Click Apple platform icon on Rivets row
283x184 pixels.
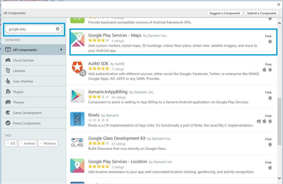coord(264,121)
